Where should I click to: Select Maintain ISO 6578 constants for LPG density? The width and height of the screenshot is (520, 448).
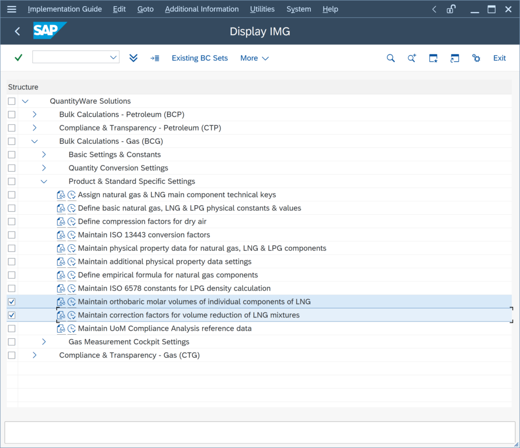174,289
